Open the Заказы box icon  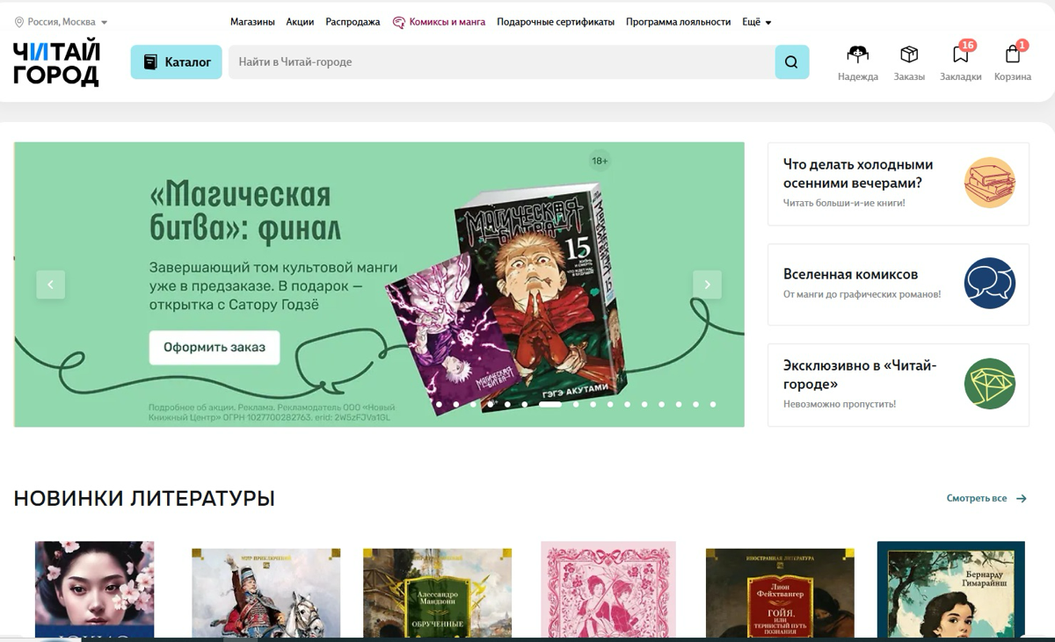(909, 54)
